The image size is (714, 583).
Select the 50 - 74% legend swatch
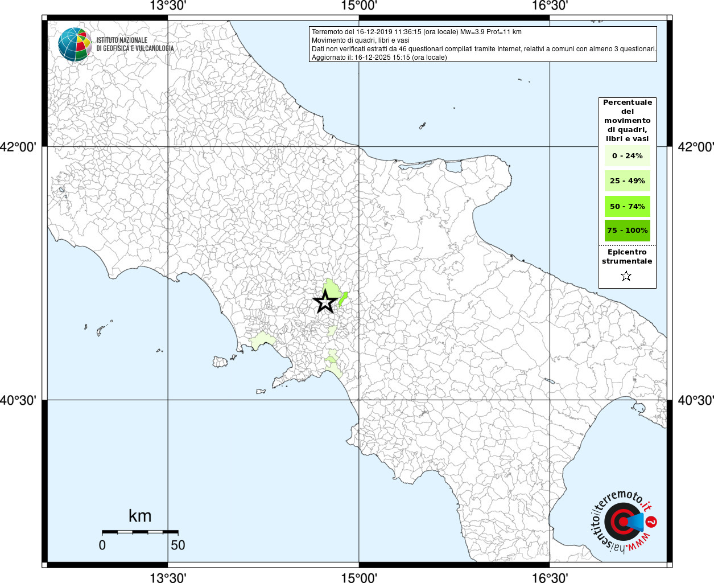627,206
